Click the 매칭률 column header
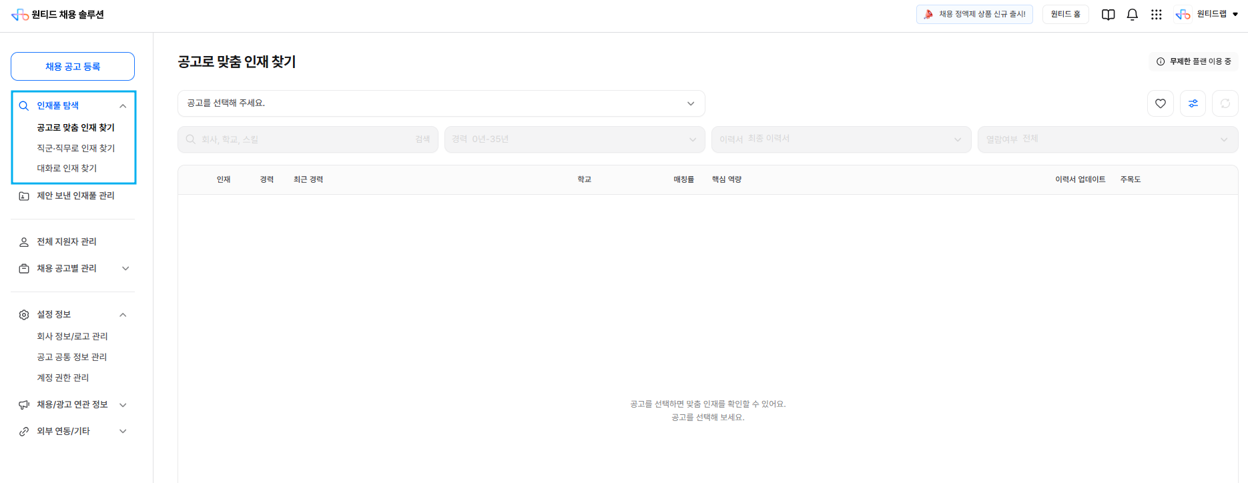This screenshot has height=483, width=1248. coord(684,179)
